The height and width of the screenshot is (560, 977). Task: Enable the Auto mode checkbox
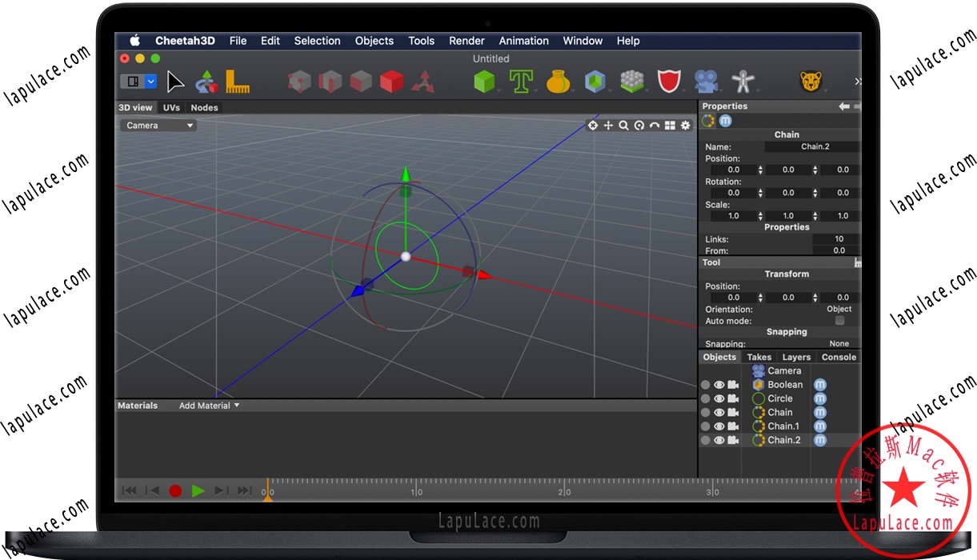pyautogui.click(x=839, y=318)
